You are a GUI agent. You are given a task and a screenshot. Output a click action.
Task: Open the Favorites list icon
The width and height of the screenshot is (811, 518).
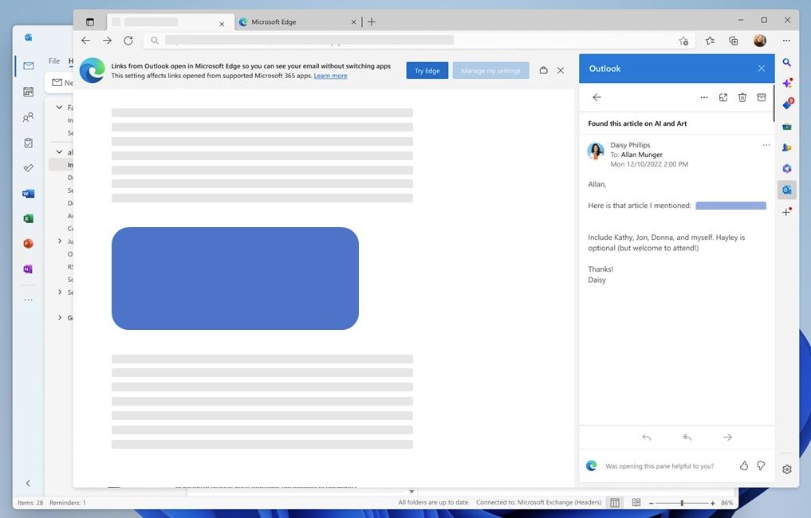[x=711, y=41]
